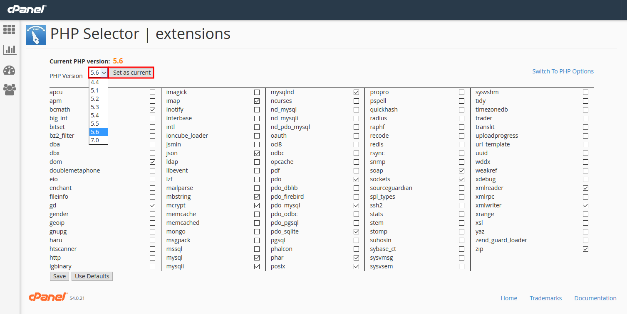Click the cPanel logo in header
This screenshot has height=314, width=627.
pyautogui.click(x=27, y=9)
